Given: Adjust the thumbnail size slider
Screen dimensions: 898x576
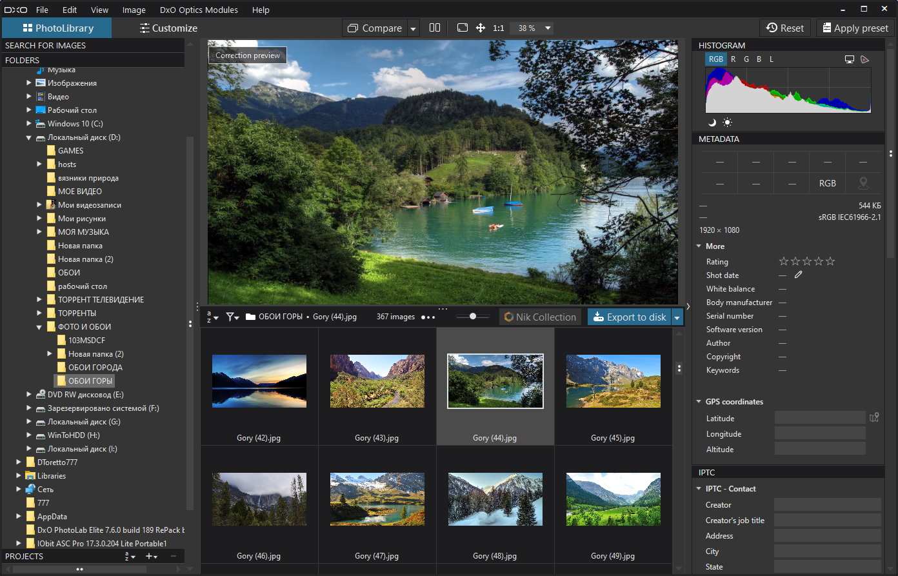Looking at the screenshot, I should coord(473,316).
